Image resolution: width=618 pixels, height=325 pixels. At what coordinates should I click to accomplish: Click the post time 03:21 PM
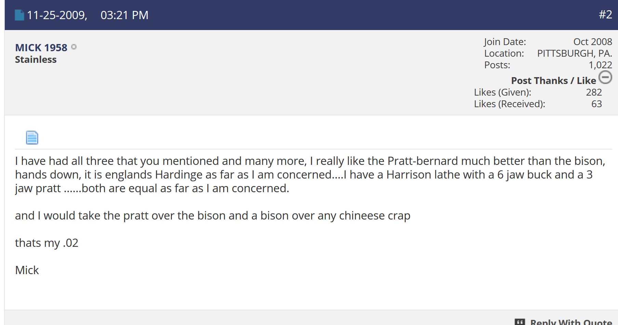[x=124, y=15]
